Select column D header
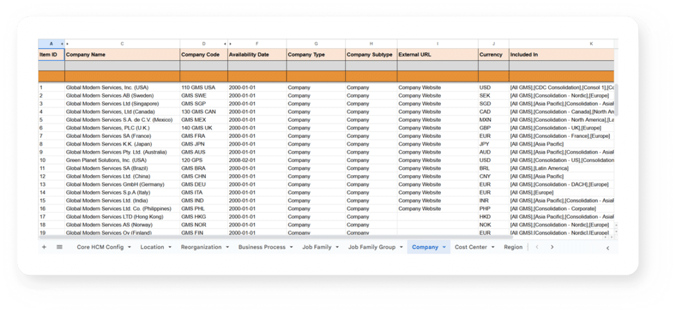The height and width of the screenshot is (313, 676). point(203,44)
